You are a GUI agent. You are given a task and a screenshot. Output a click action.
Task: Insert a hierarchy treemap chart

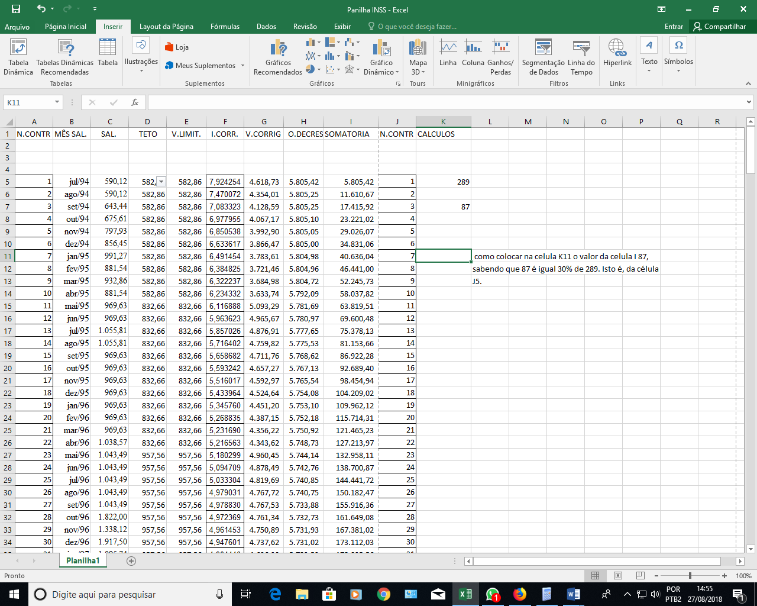point(333,43)
